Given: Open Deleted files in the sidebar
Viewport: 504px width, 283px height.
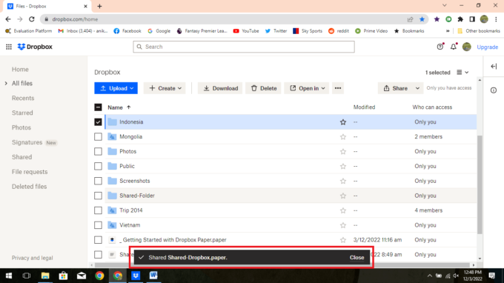Looking at the screenshot, I should pyautogui.click(x=29, y=187).
